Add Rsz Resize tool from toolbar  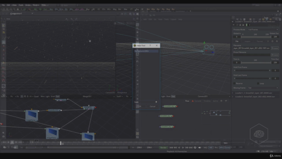137,9
